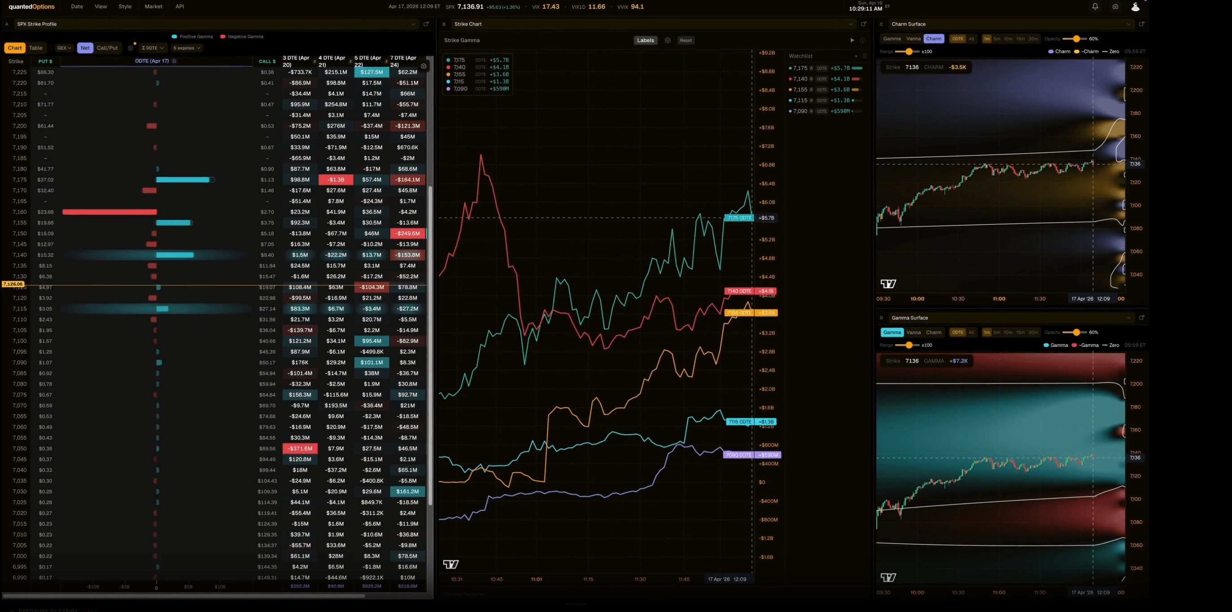Click the square icon beside Watchlist plus
Image resolution: width=1232 pixels, height=612 pixels.
pos(865,56)
